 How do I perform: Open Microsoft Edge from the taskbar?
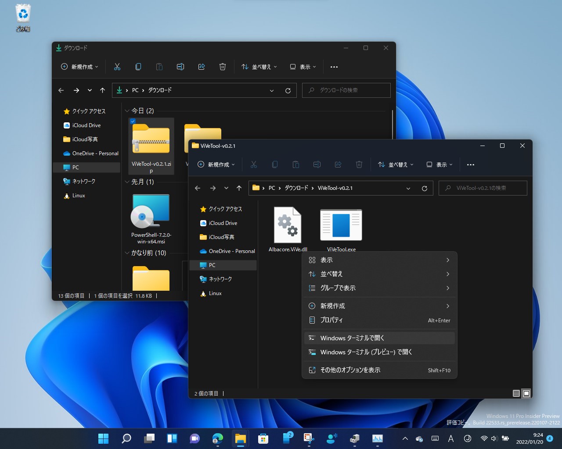click(217, 438)
